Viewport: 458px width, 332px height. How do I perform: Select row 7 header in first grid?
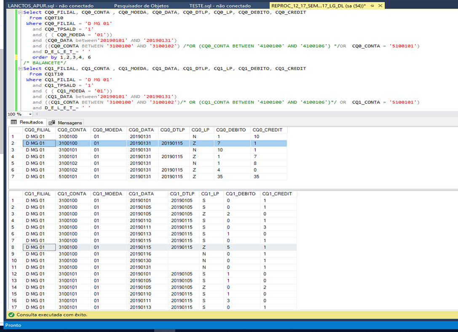pyautogui.click(x=13, y=177)
